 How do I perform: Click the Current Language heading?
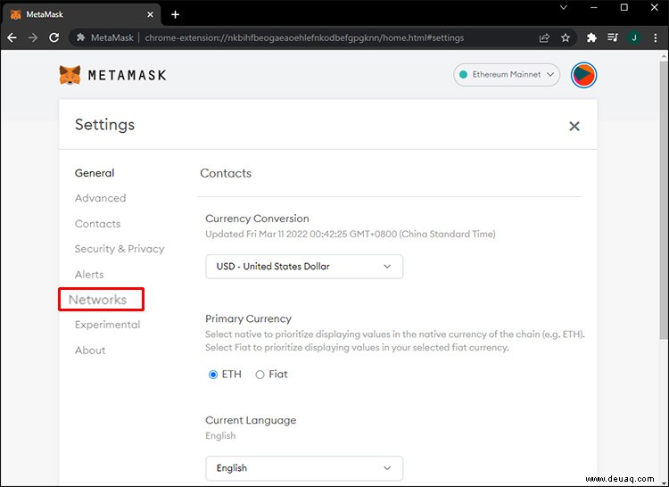(x=251, y=420)
